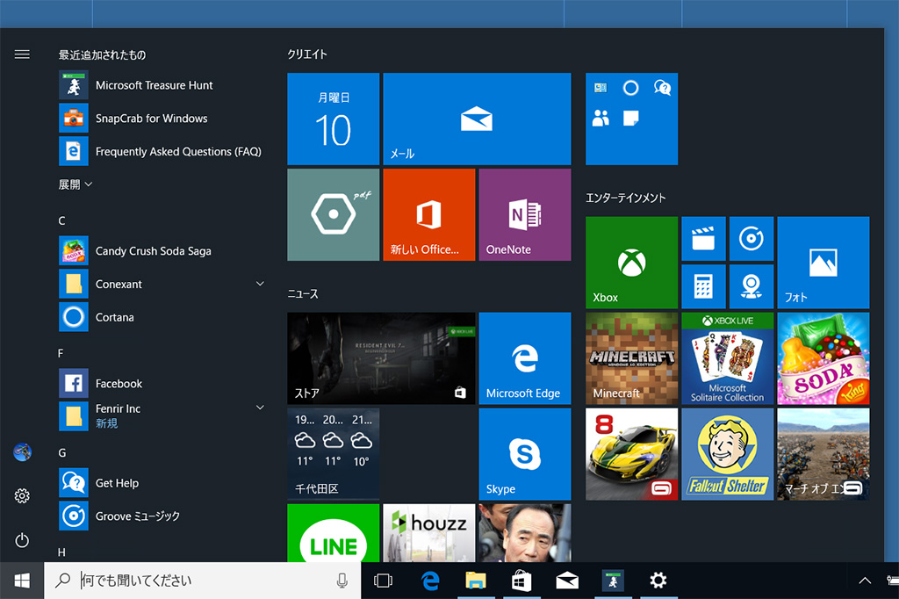Open Settings gear in Start sidebar
The height and width of the screenshot is (599, 899).
22,496
